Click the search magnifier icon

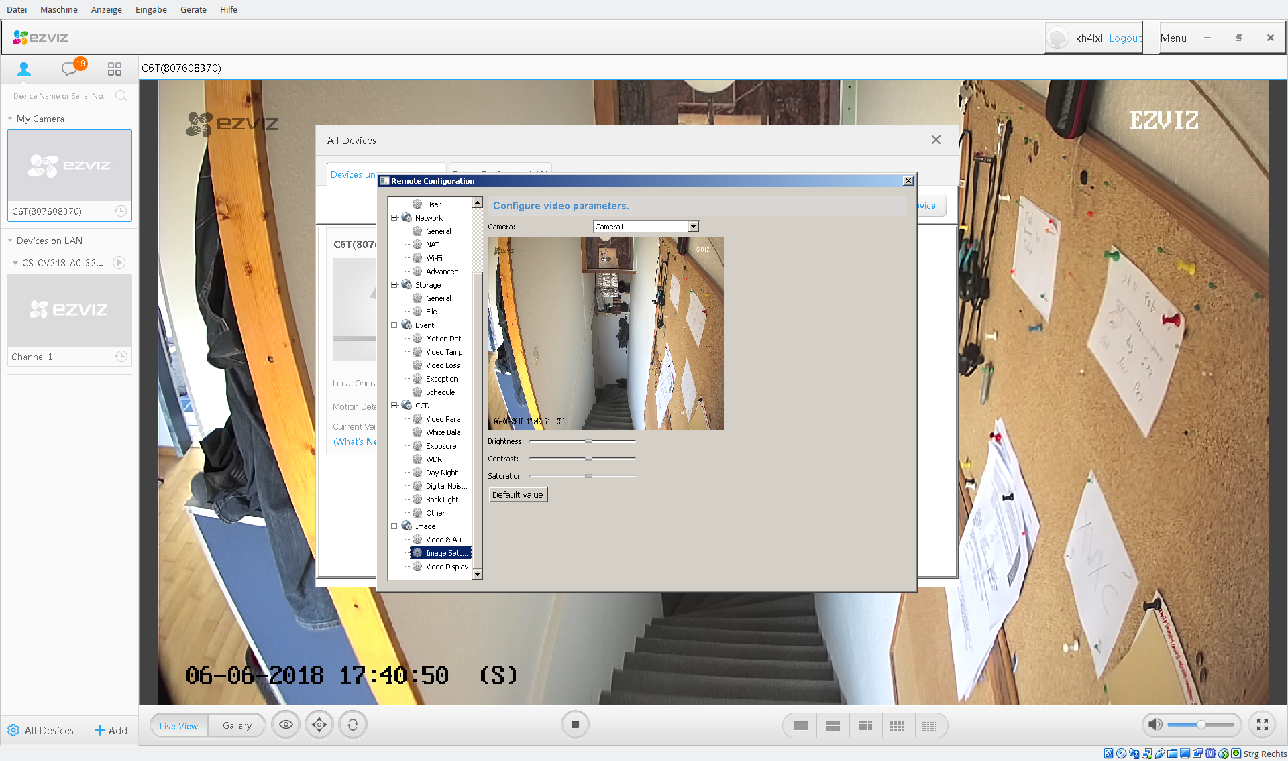click(121, 95)
